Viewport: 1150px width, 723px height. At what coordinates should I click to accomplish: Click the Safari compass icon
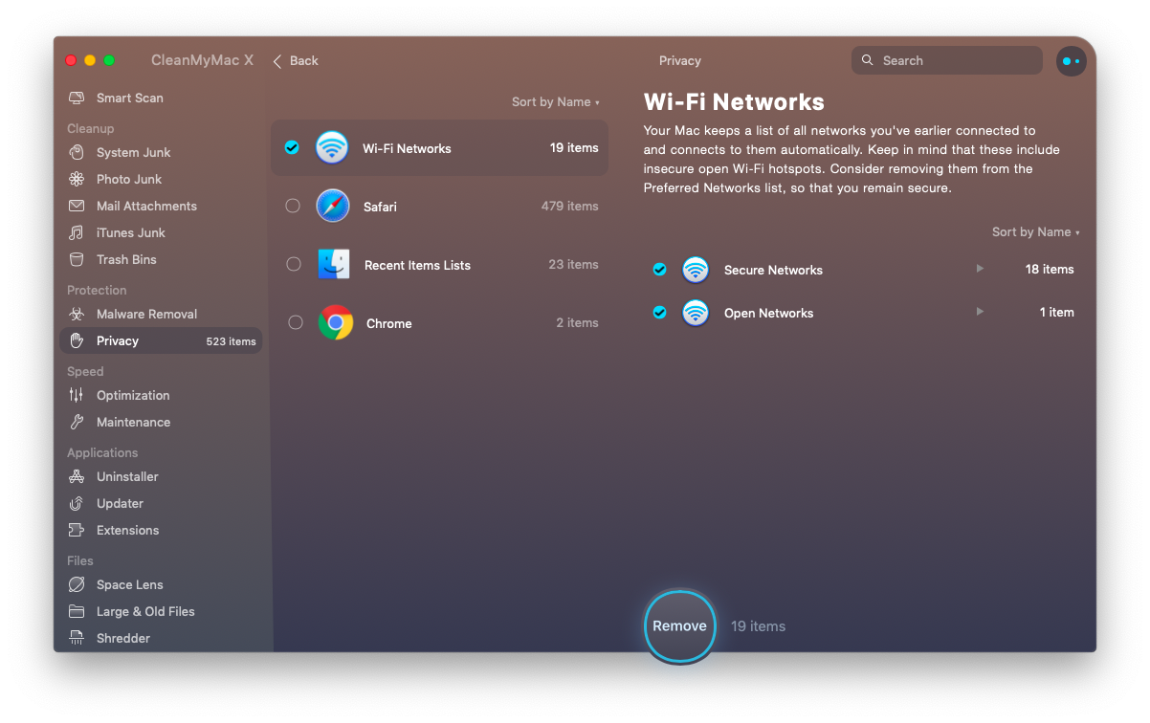(333, 207)
